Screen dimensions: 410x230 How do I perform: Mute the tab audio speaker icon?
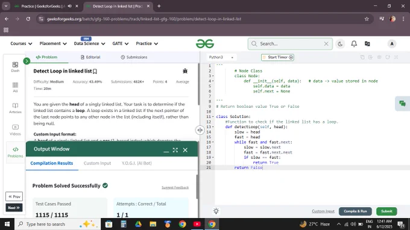pos(69,6)
